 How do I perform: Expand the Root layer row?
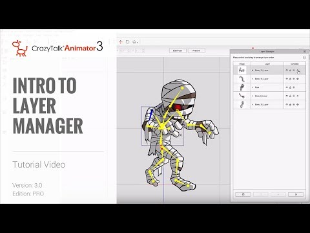(x=253, y=87)
